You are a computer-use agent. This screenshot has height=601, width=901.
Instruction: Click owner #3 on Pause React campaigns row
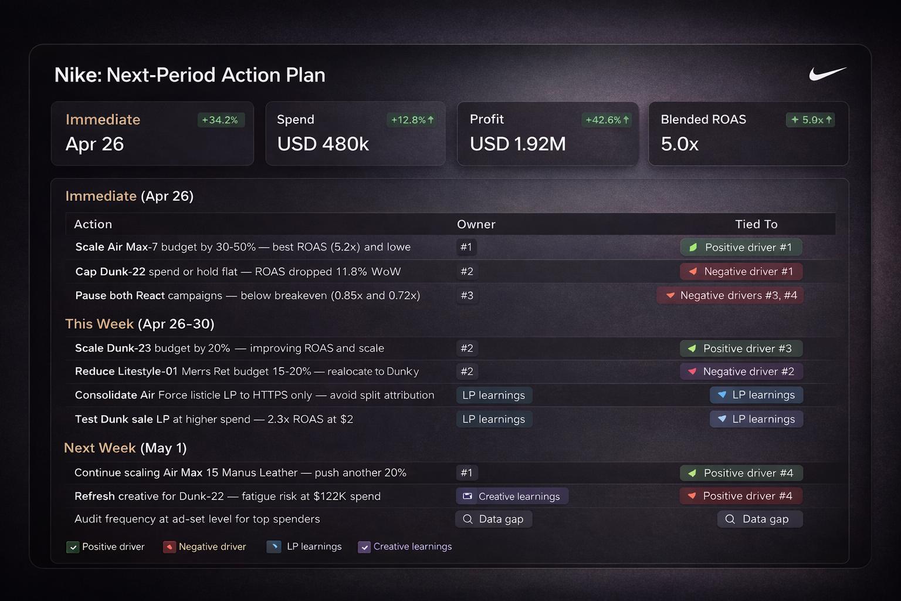point(467,296)
